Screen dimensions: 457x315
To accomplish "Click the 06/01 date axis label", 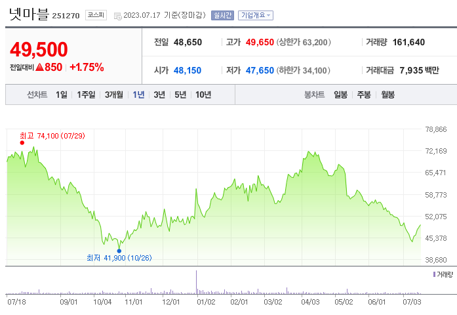I will point(377,302).
